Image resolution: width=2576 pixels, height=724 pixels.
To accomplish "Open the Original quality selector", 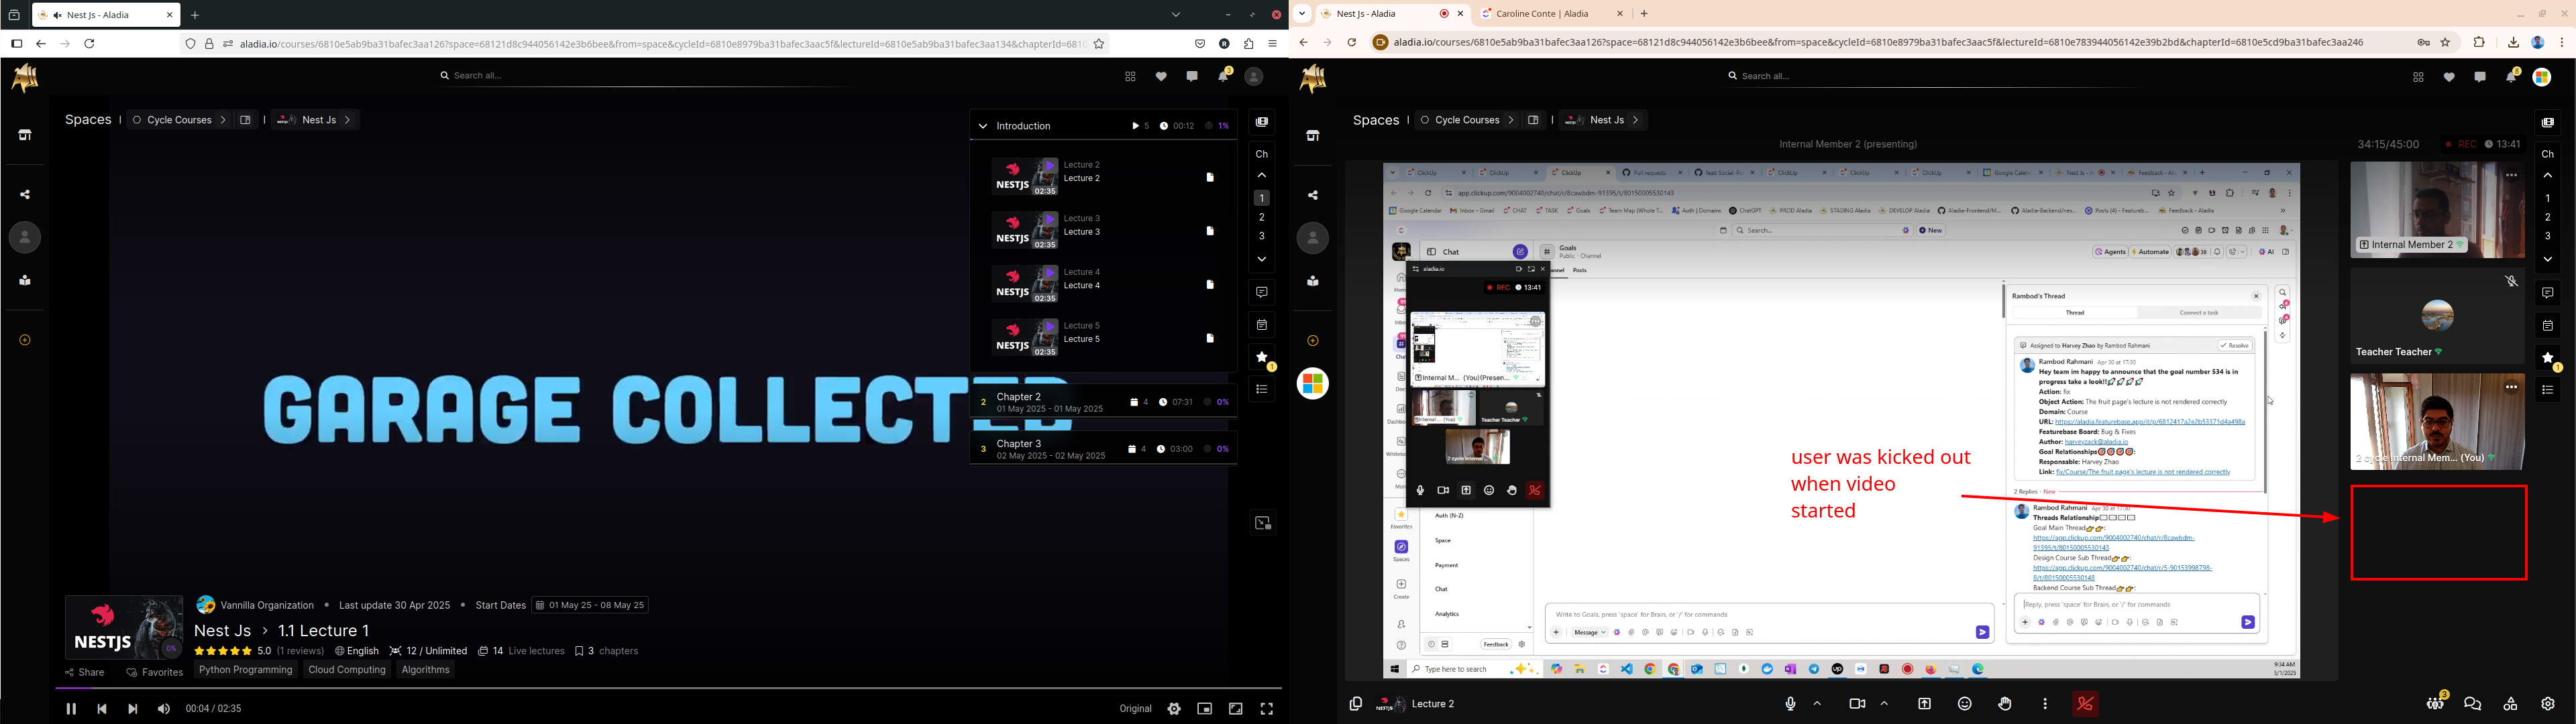I will coord(1135,709).
